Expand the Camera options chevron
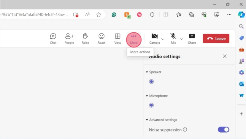Image resolution: width=246 pixels, height=139 pixels. (163, 39)
